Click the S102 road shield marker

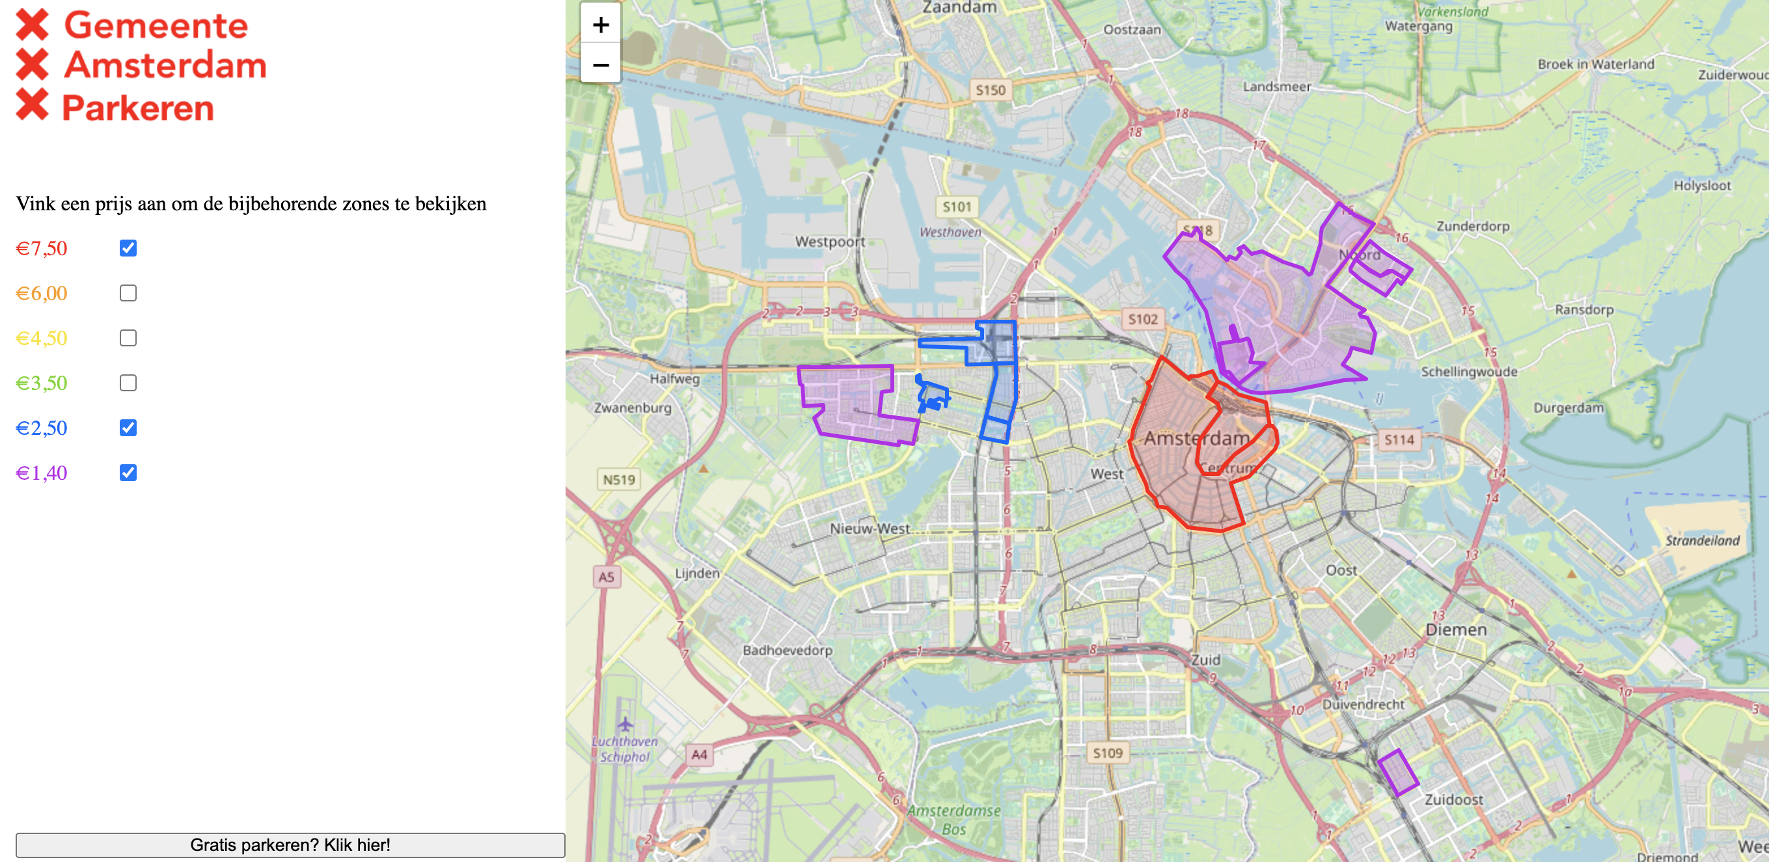(1143, 319)
